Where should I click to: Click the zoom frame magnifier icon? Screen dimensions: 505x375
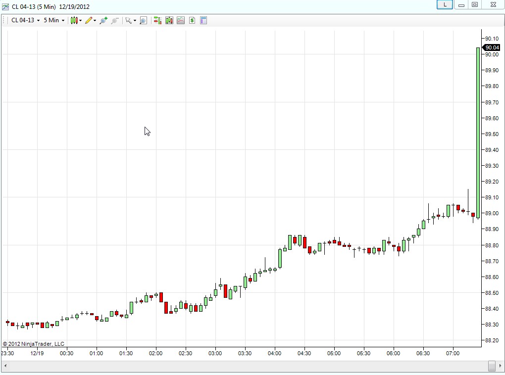(x=143, y=21)
